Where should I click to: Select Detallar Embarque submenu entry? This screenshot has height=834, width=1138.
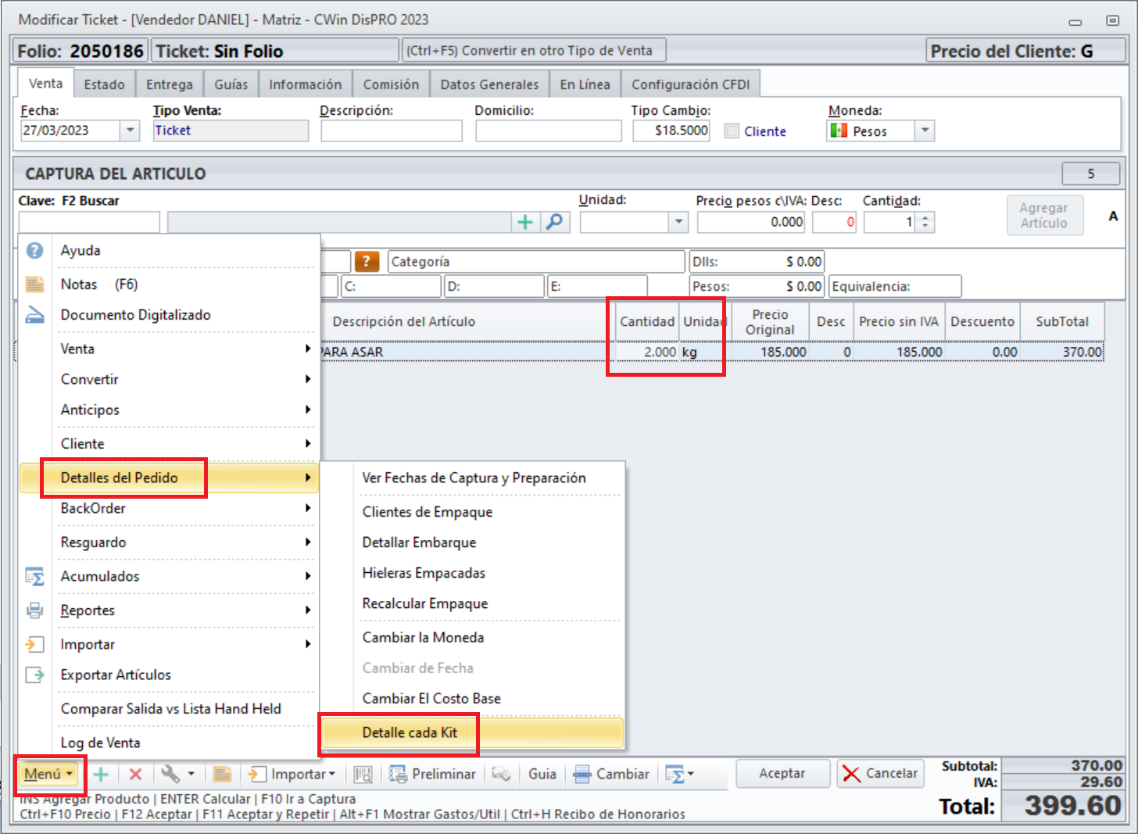point(473,542)
